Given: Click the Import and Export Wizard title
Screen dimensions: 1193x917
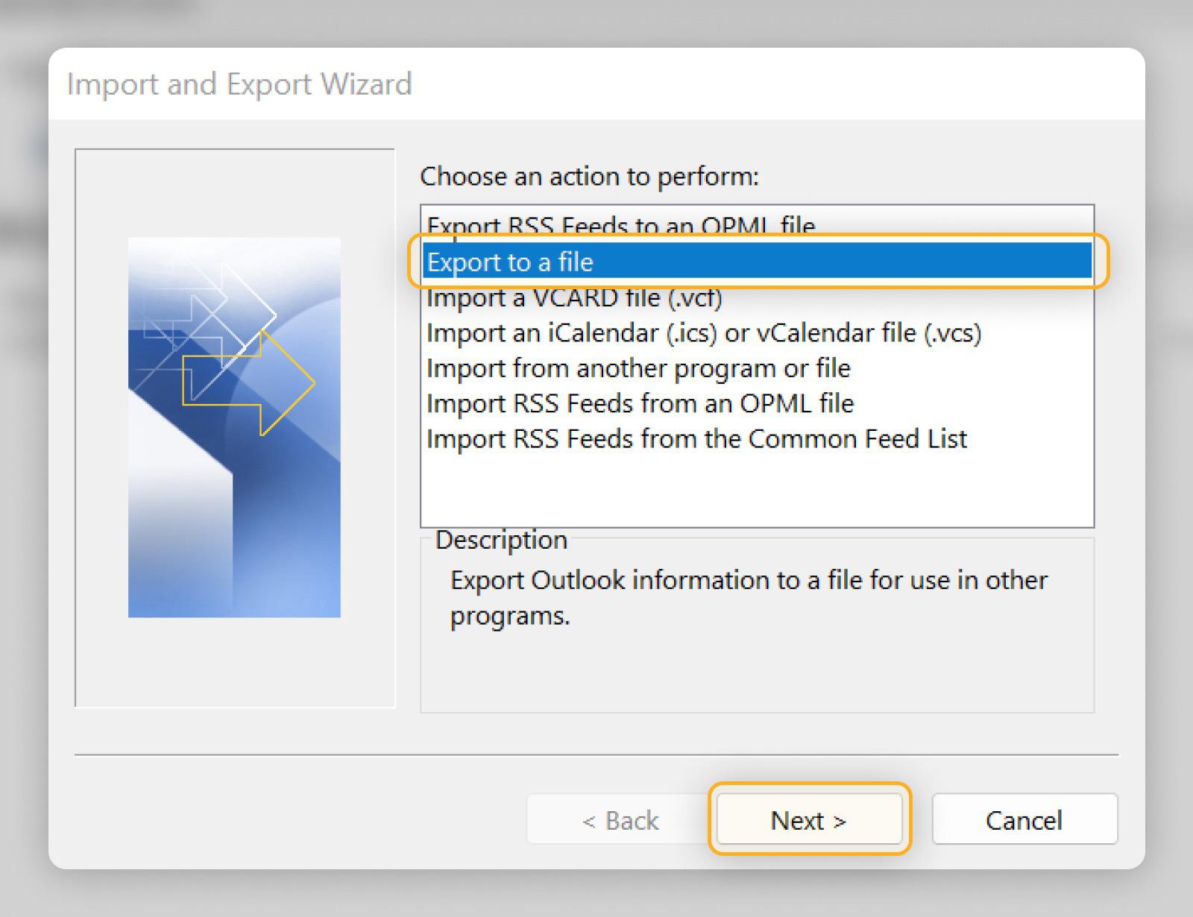Looking at the screenshot, I should click(x=239, y=83).
